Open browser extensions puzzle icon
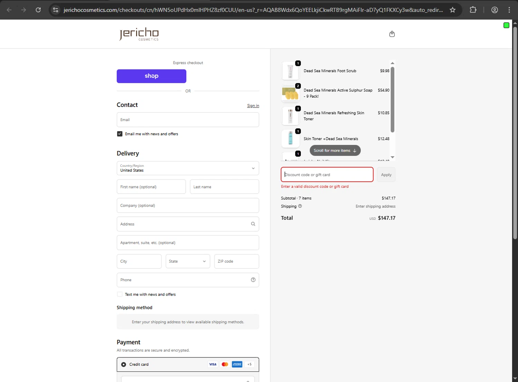Image resolution: width=518 pixels, height=382 pixels. click(x=473, y=10)
